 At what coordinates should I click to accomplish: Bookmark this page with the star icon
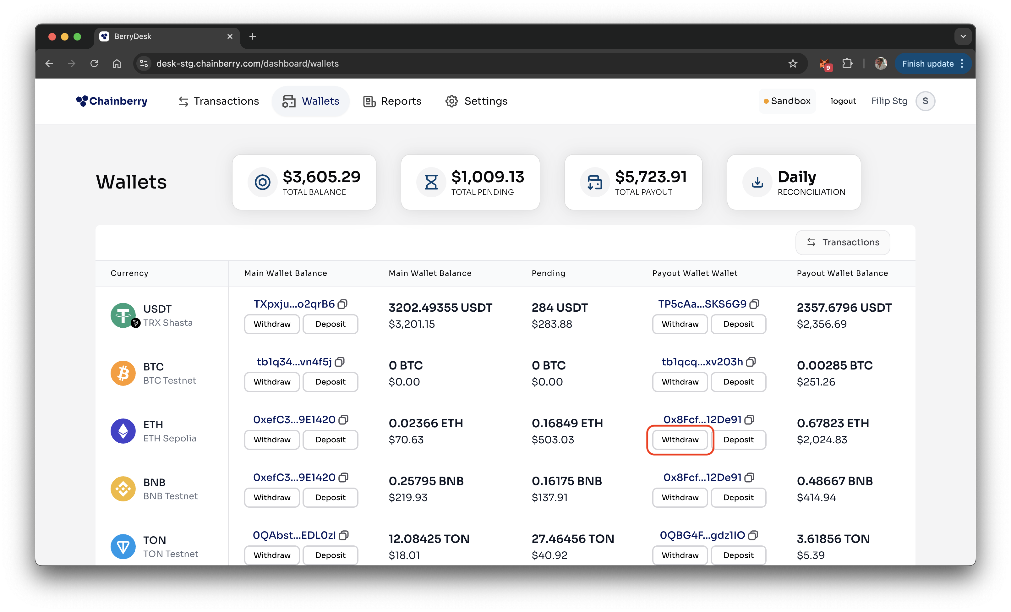coord(793,63)
